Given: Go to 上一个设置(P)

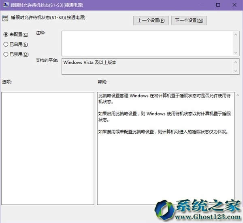Looking at the screenshot, I should pyautogui.click(x=151, y=20).
